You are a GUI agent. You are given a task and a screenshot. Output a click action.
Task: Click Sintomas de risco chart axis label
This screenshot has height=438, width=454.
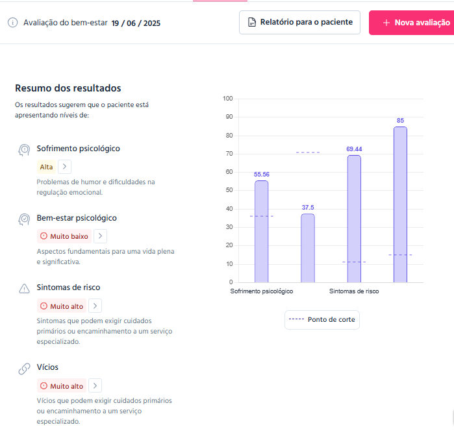(354, 291)
